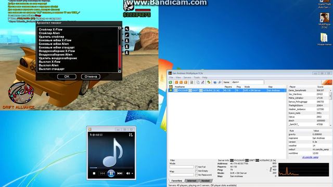Viewport: 333px width, 187px height.
Task: Select Воздухозаборник X-Flow in tuning list
Action: (x=57, y=51)
